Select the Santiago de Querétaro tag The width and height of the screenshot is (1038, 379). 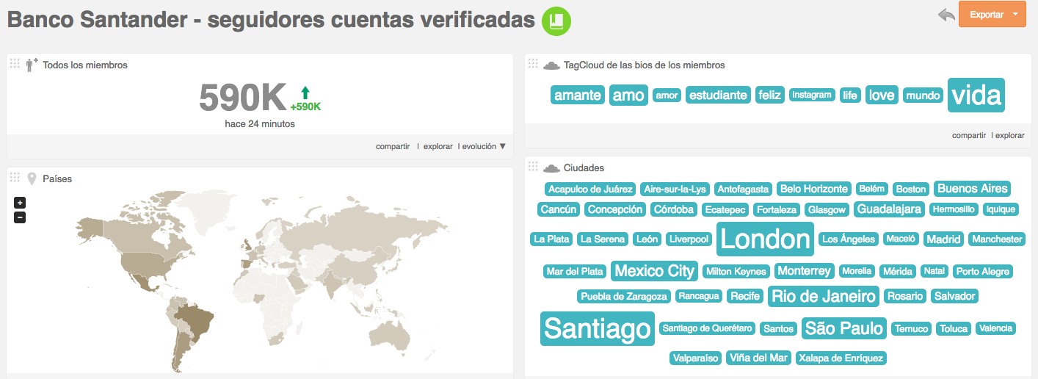(707, 328)
